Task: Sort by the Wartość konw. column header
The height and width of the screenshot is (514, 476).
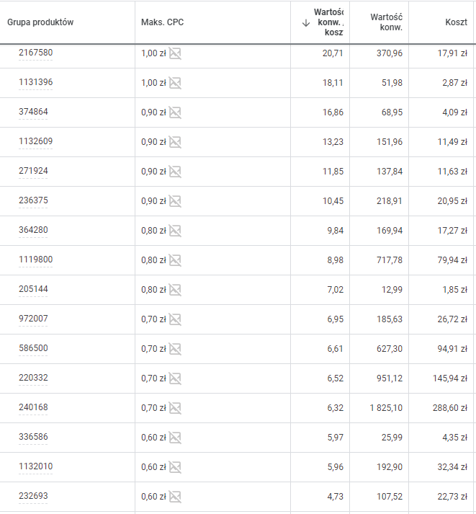Action: pos(386,22)
